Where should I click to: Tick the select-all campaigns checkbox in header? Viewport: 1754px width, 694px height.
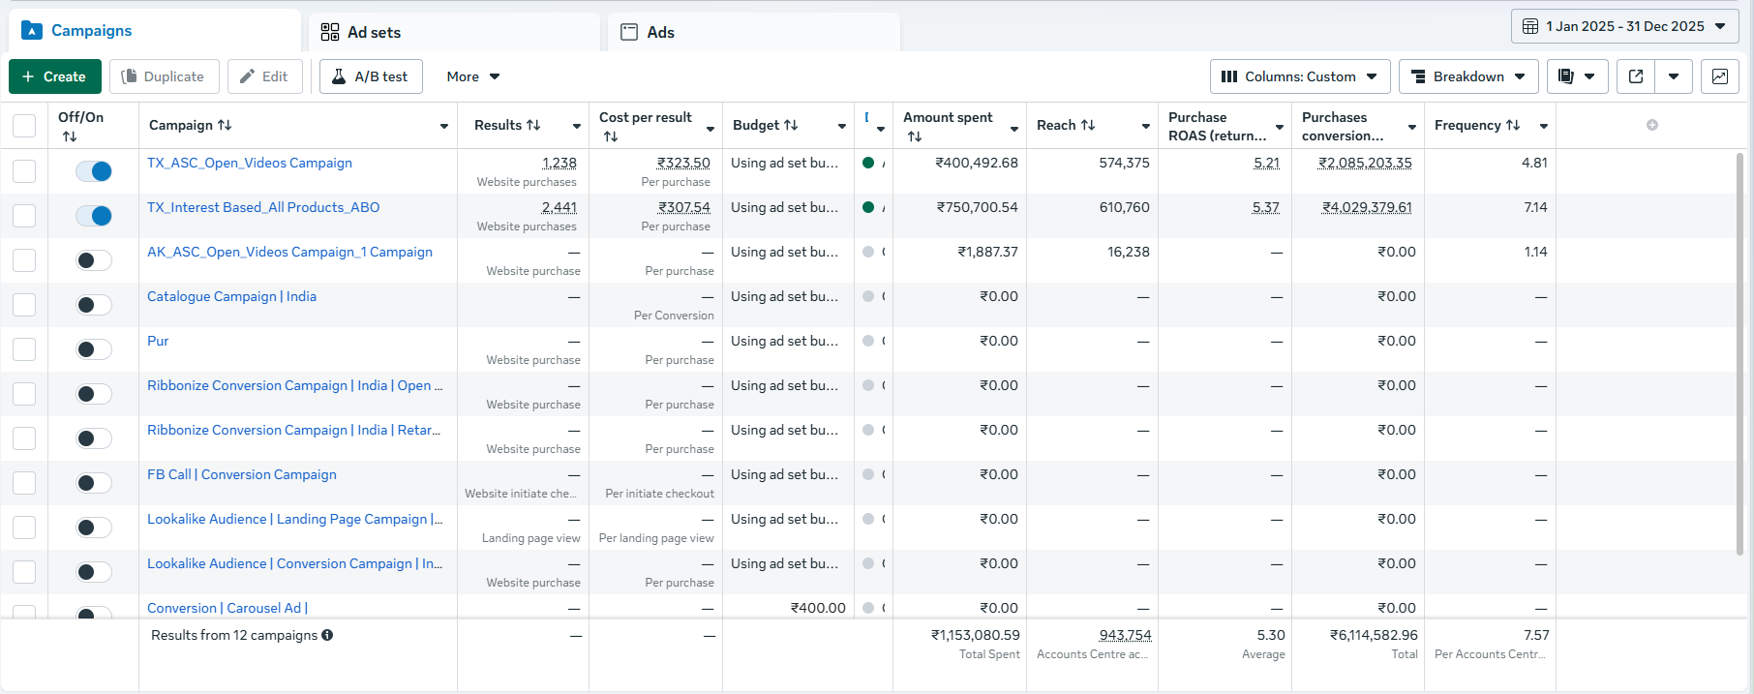24,126
